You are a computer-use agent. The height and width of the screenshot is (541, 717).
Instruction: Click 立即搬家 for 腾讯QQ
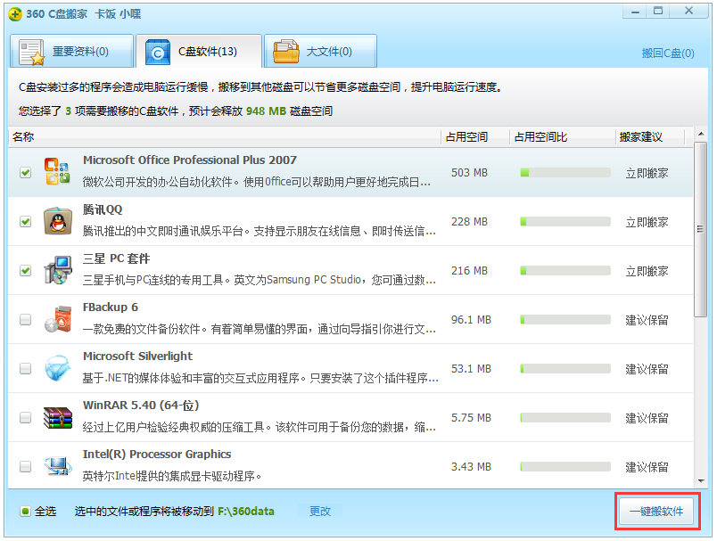point(647,222)
